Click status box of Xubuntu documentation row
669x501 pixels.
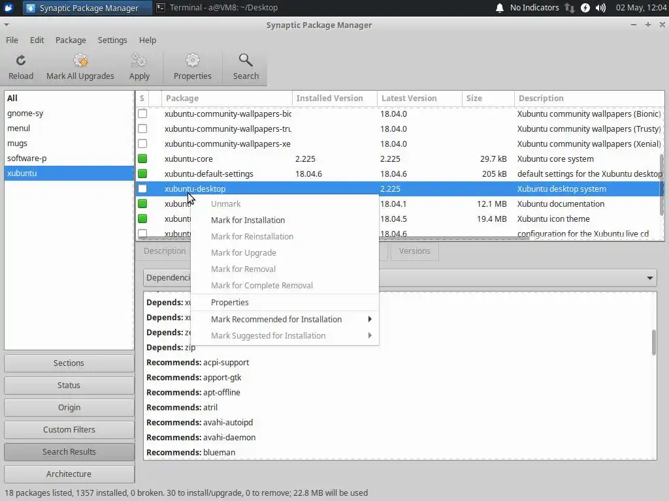pyautogui.click(x=142, y=204)
